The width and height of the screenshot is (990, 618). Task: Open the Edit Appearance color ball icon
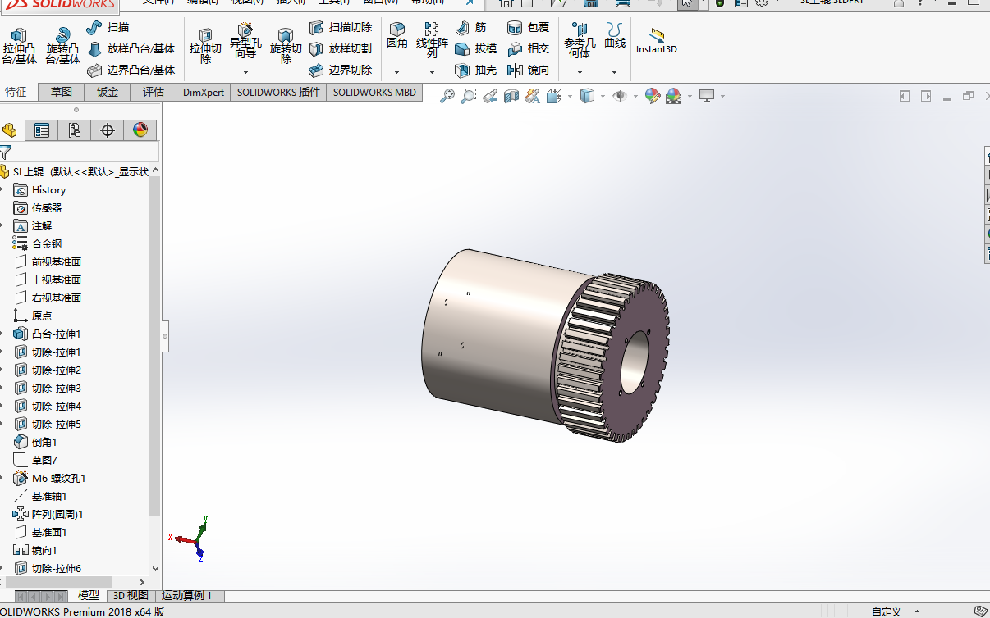[652, 96]
